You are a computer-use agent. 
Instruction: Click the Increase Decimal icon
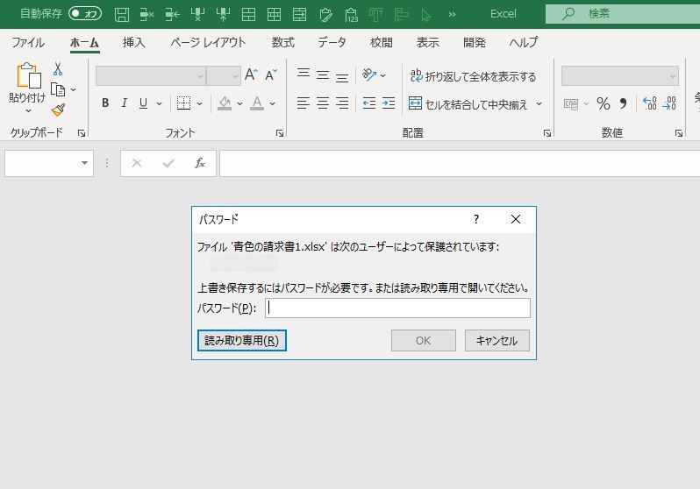[649, 103]
